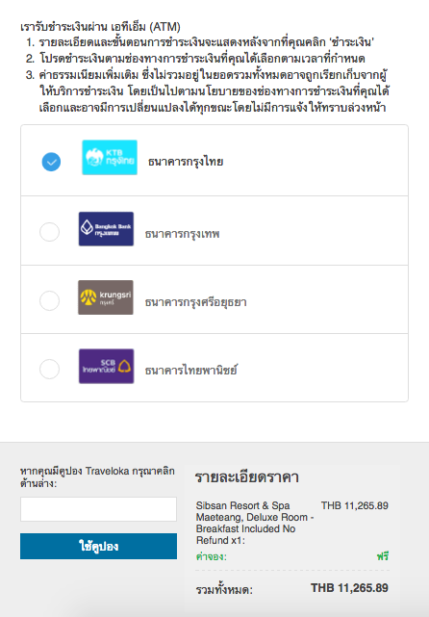The image size is (429, 617).
Task: Click the Sibsan Resort & Spa item description
Action: pyautogui.click(x=255, y=523)
